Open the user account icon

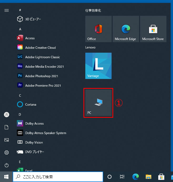coord(7,115)
